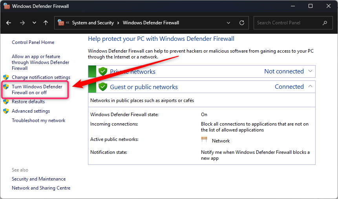Click the firewall icon in address bar
The height and width of the screenshot is (199, 338).
pos(61,22)
